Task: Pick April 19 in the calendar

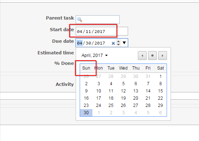Action: point(123,98)
